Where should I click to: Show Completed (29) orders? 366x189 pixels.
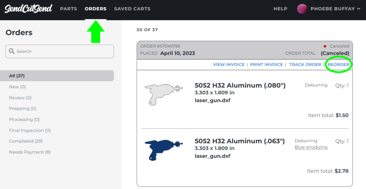click(26, 141)
